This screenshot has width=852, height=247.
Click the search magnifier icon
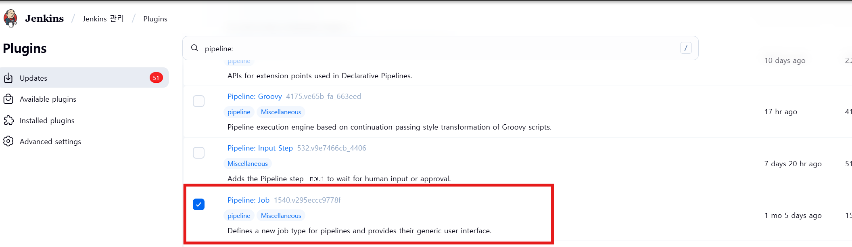[195, 48]
